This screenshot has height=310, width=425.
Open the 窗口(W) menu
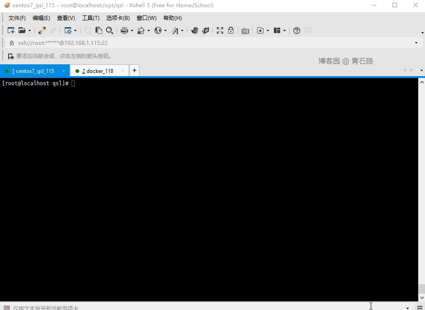(x=146, y=18)
